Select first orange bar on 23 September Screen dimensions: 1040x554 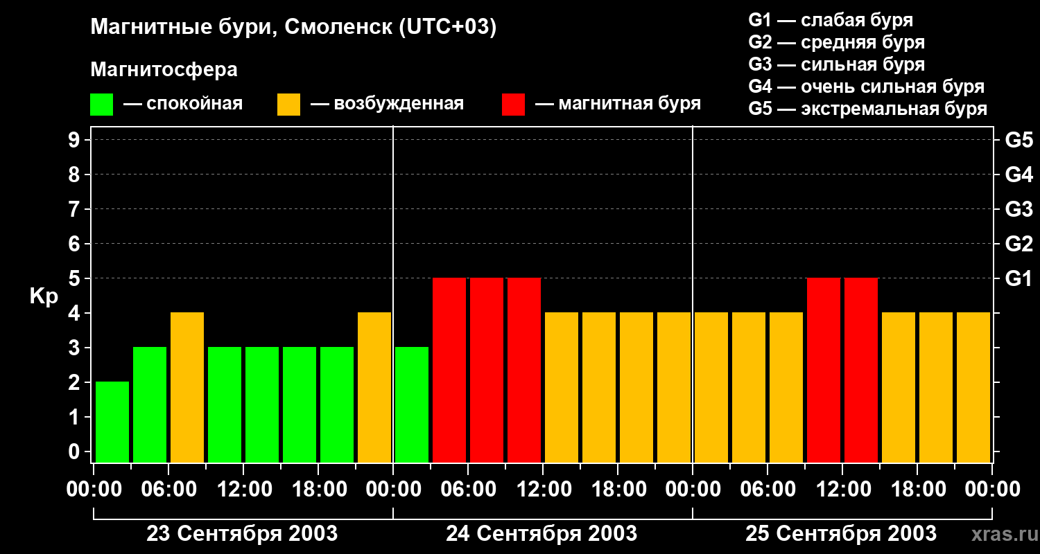[x=187, y=387]
